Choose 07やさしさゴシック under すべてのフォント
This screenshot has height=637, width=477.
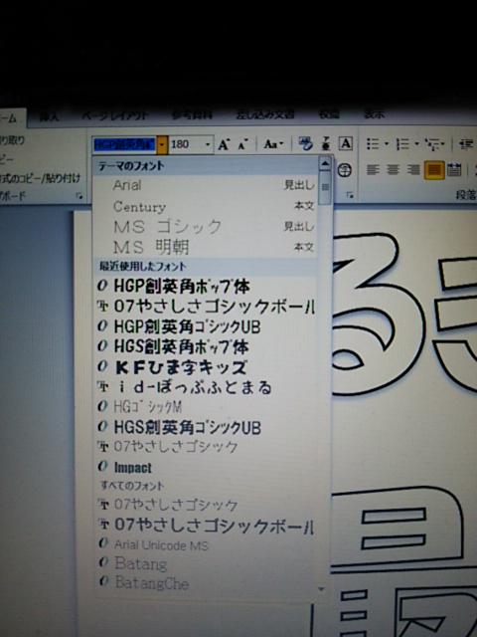205,505
